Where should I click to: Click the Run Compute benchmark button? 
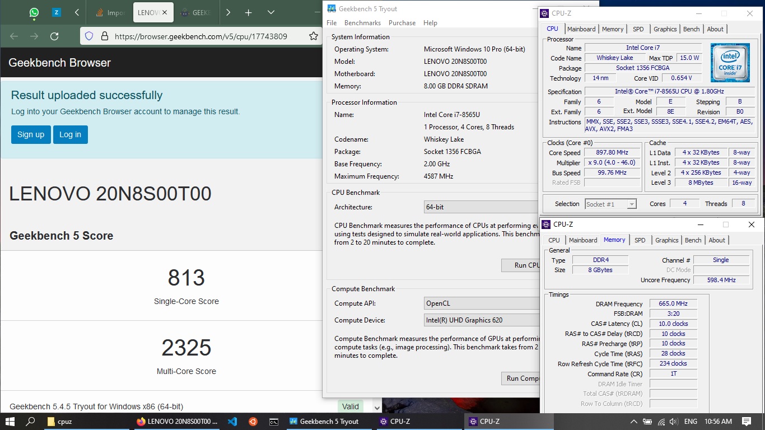520,378
